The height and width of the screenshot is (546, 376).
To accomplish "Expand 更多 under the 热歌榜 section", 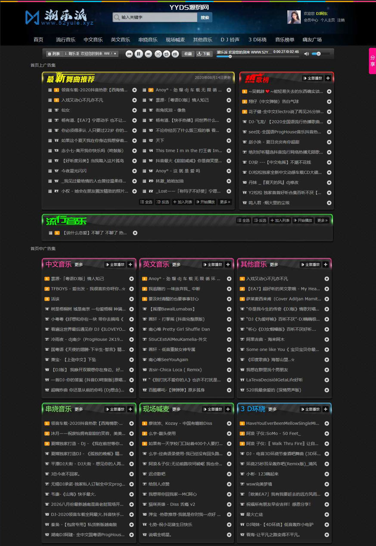I will 329,78.
